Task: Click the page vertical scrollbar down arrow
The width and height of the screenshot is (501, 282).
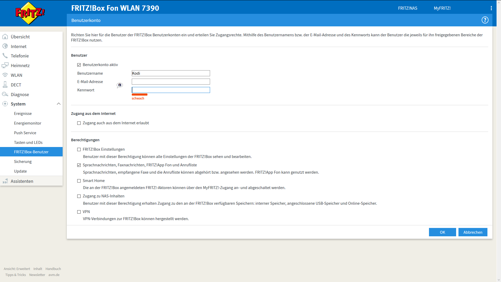Action: click(x=499, y=280)
